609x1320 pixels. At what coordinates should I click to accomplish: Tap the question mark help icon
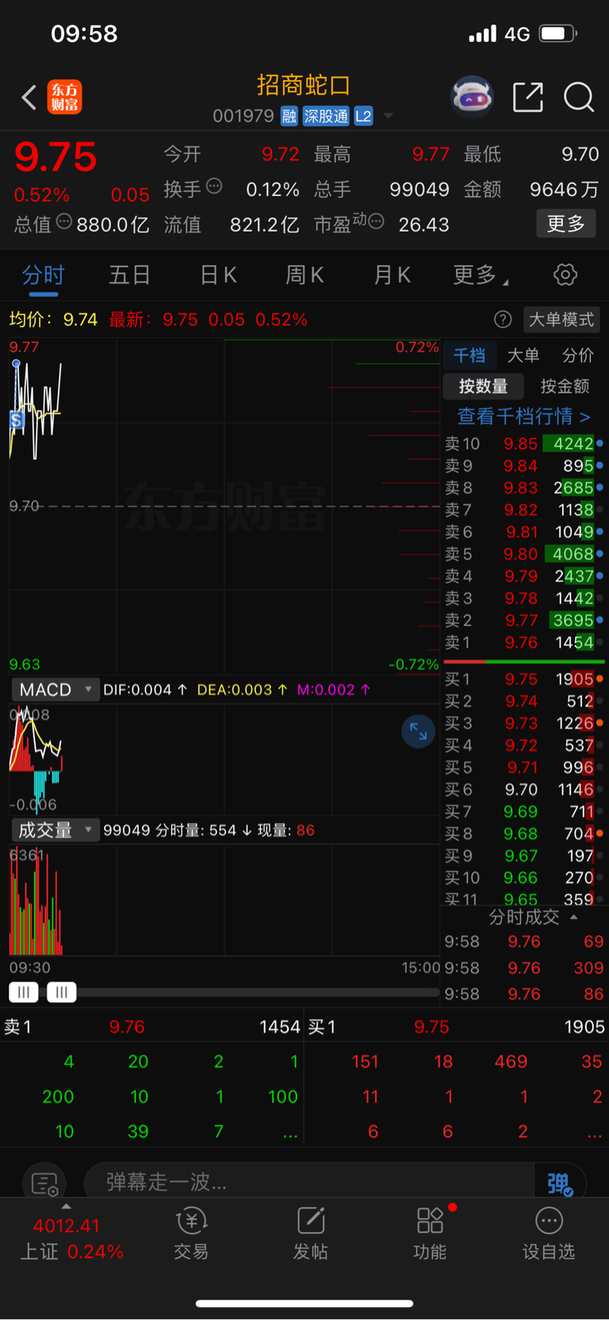point(503,319)
